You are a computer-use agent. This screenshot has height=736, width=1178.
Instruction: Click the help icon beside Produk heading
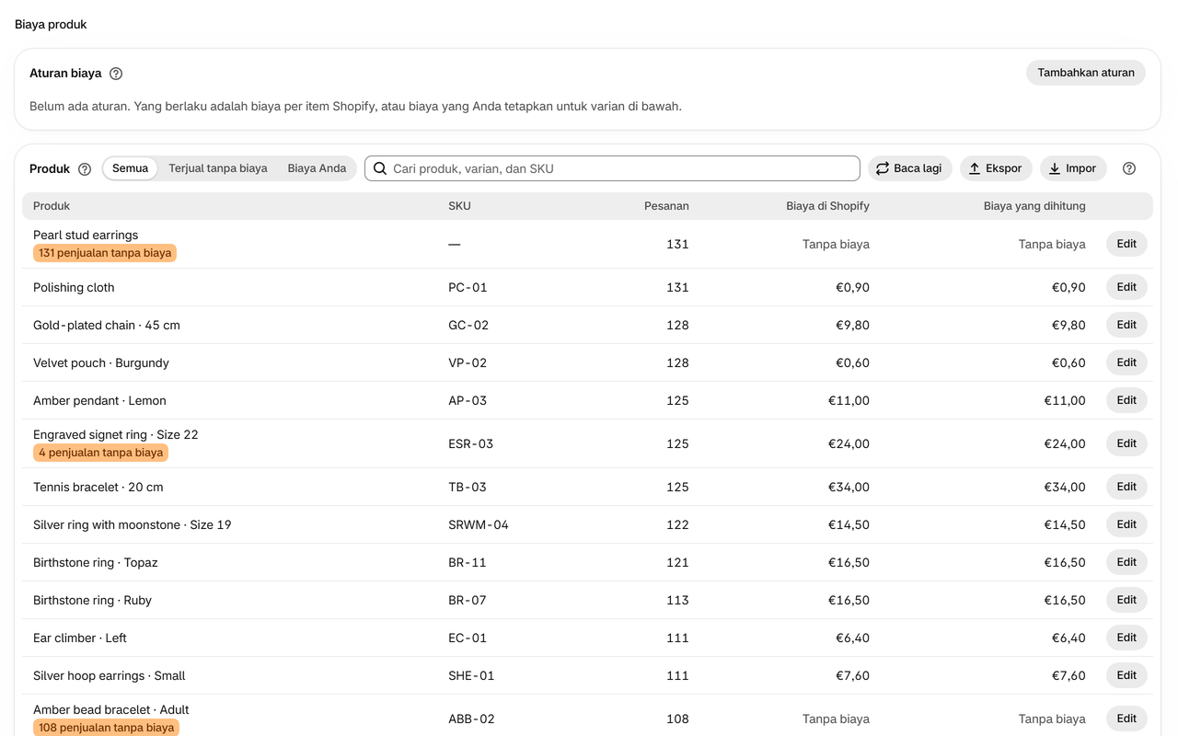[x=85, y=169]
